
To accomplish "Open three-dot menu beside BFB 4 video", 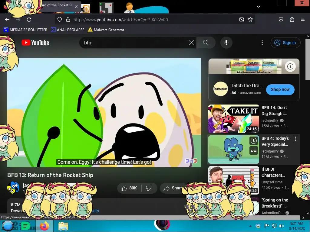I will (x=295, y=139).
